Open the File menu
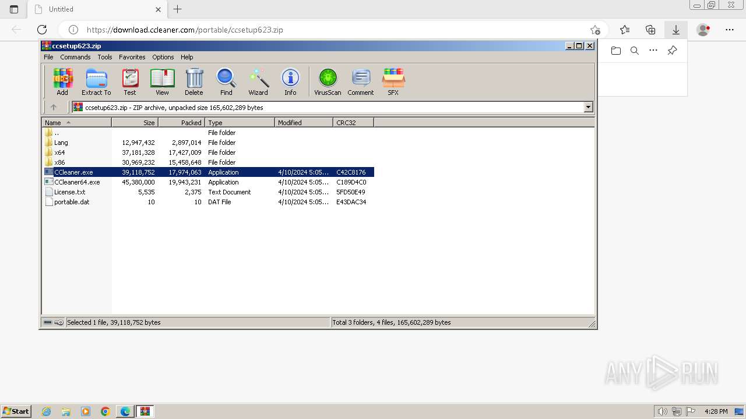 coord(48,57)
